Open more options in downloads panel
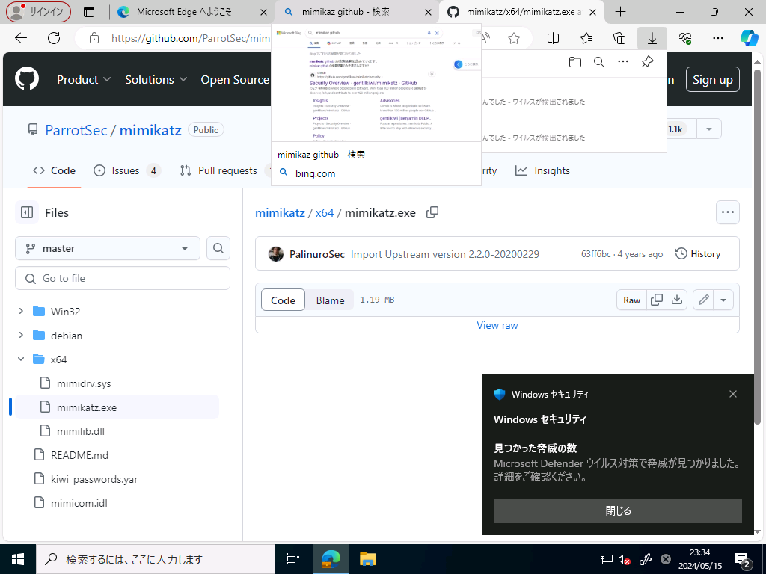Viewport: 766px width, 574px height. [623, 62]
